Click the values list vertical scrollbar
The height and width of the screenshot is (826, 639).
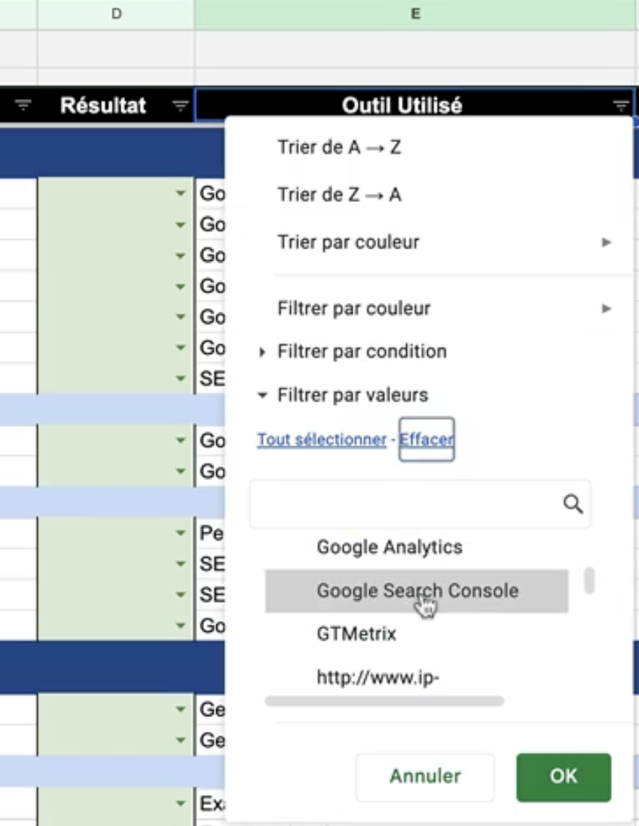[x=589, y=580]
